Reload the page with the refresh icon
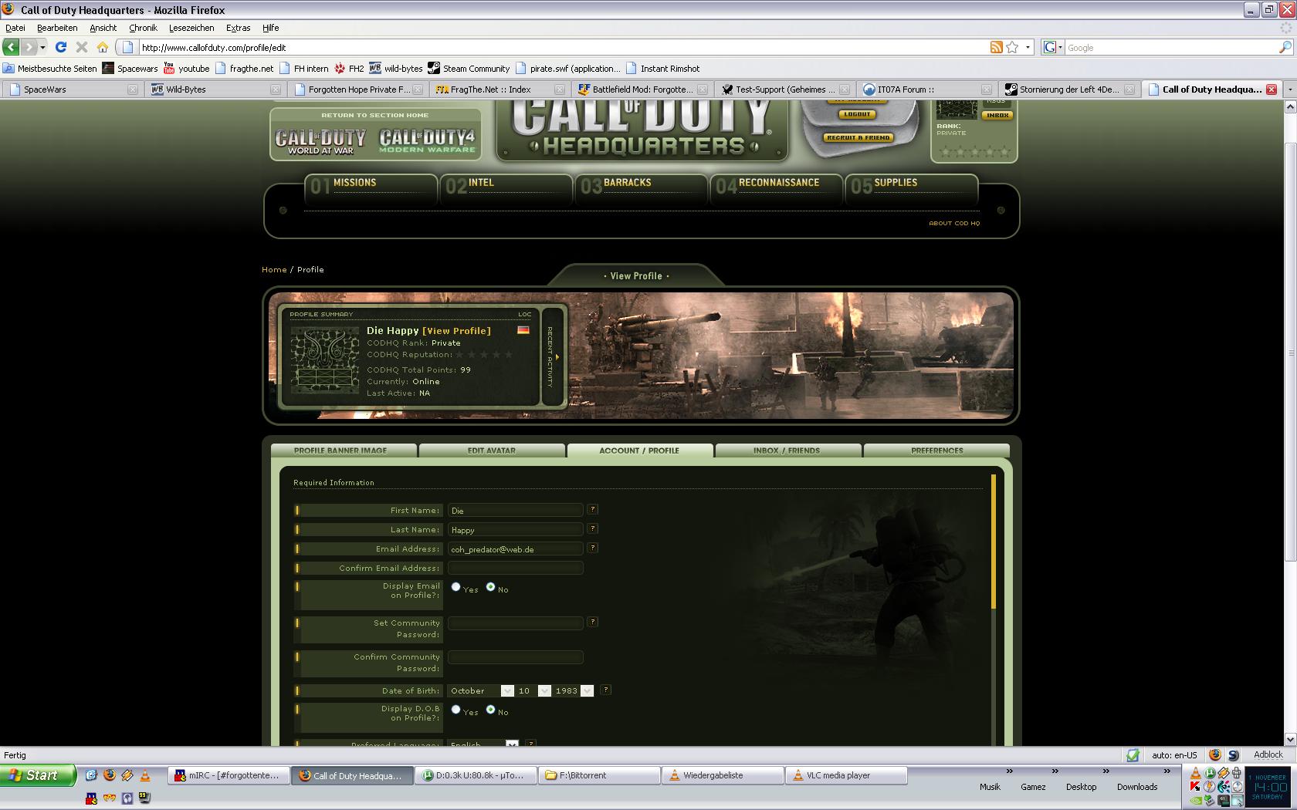The width and height of the screenshot is (1297, 810). click(x=61, y=47)
